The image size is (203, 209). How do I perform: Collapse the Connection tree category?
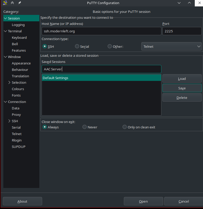point(5,102)
